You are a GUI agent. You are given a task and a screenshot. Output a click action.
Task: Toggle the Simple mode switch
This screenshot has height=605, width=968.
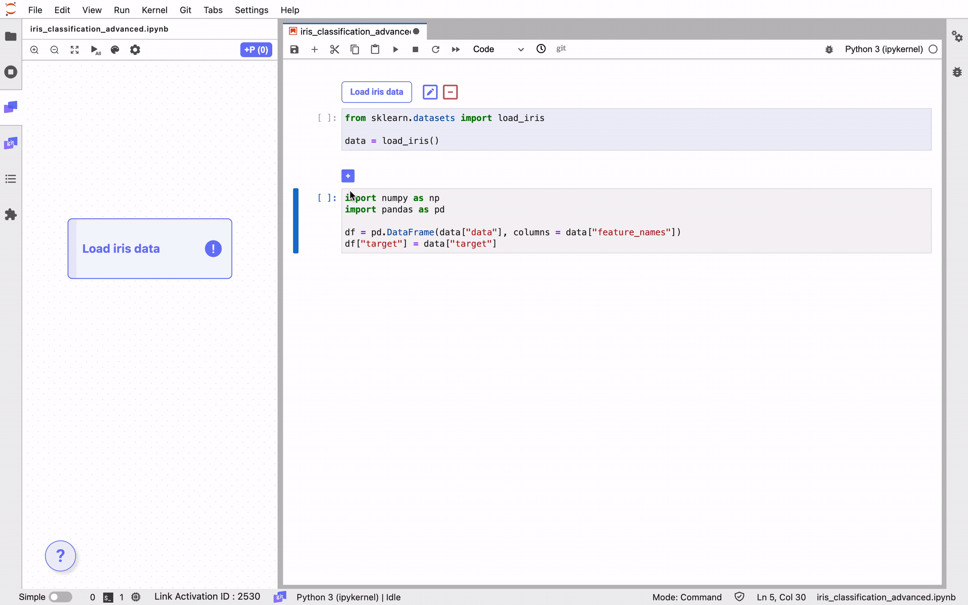point(61,597)
